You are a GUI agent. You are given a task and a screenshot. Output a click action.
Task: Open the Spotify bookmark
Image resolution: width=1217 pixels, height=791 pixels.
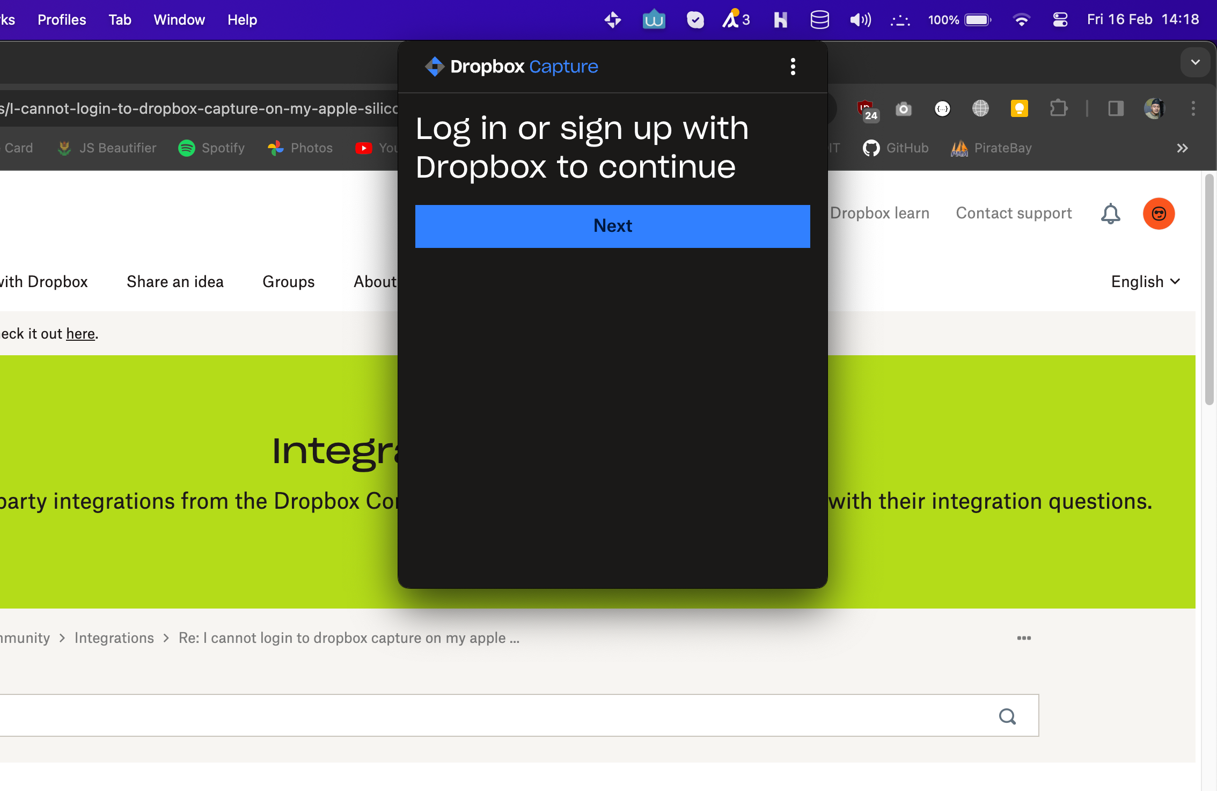tap(211, 148)
